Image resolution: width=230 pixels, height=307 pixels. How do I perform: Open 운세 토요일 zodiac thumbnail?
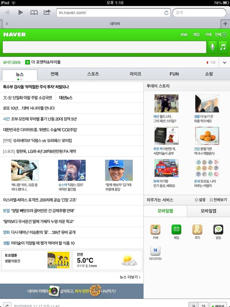click(207, 168)
